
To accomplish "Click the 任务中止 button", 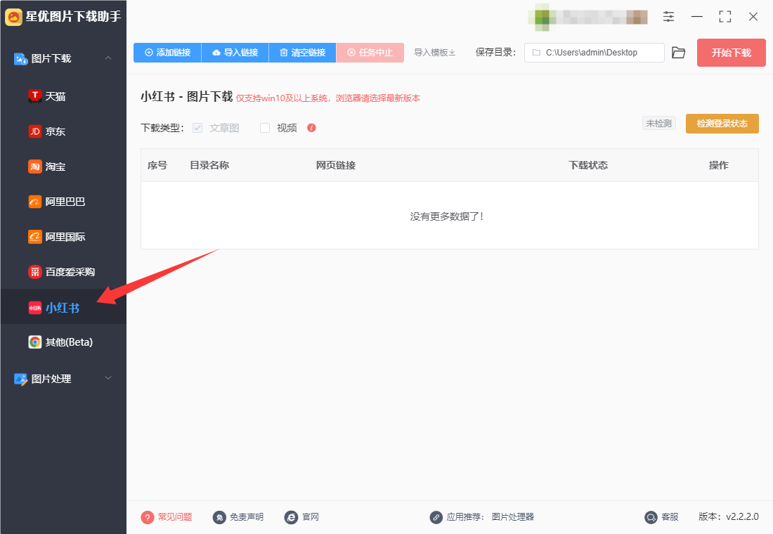I will (x=370, y=53).
